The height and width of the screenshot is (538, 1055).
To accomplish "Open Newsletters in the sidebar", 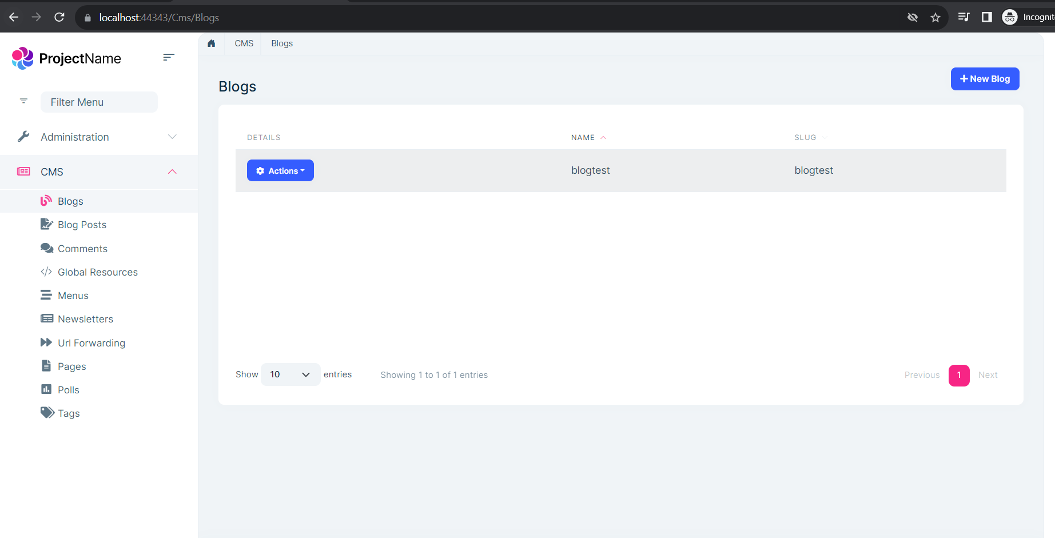I will (86, 319).
